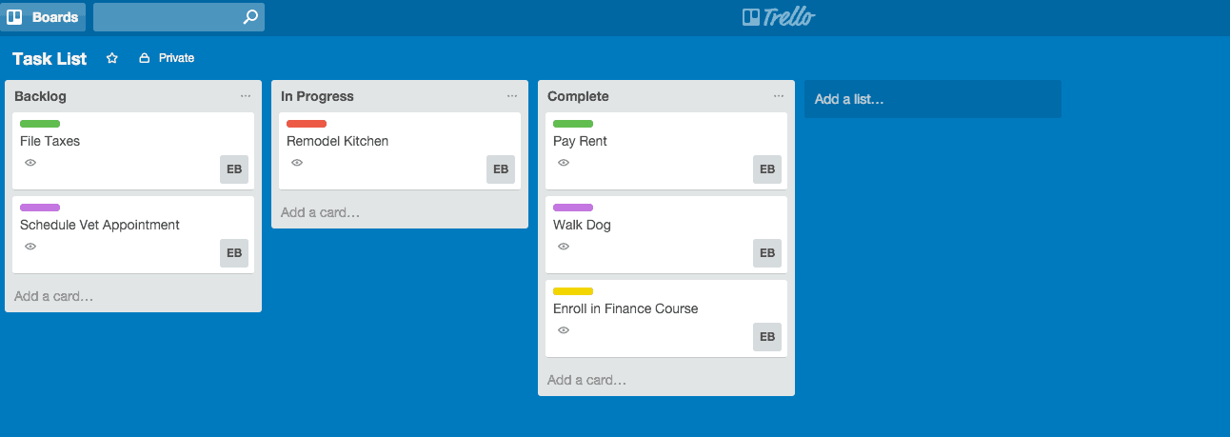1230x437 pixels.
Task: Click the EB avatar on Pay Rent
Action: [767, 169]
